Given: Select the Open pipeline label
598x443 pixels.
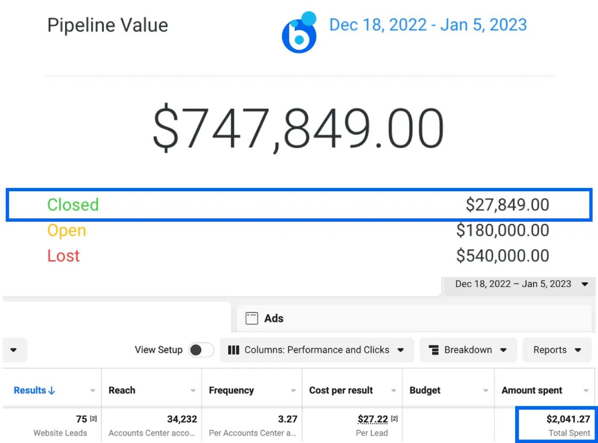Looking at the screenshot, I should (x=67, y=230).
